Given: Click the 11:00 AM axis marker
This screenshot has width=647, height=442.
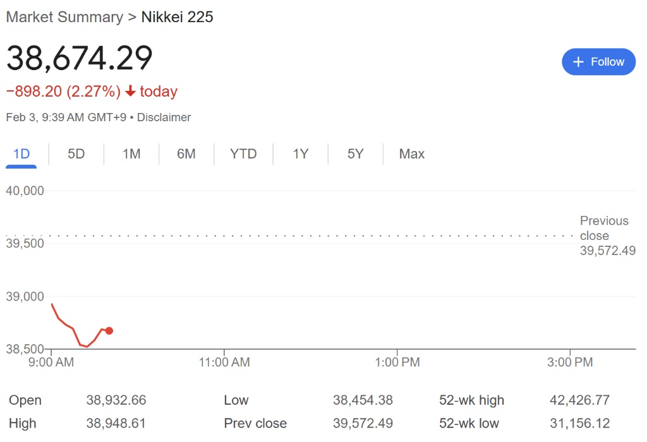Looking at the screenshot, I should point(224,362).
